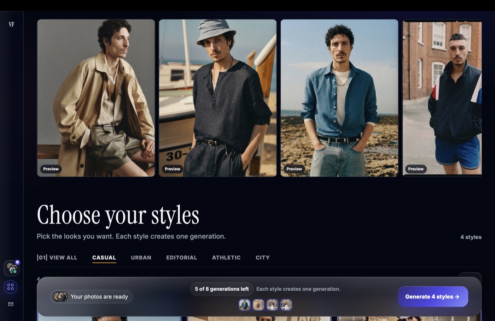Click the last selected style thumbnail in tray

click(x=286, y=304)
